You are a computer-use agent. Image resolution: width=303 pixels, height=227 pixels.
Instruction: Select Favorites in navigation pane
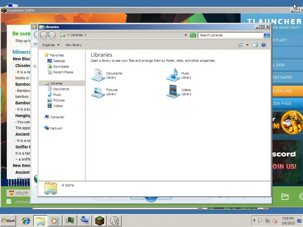click(57, 55)
